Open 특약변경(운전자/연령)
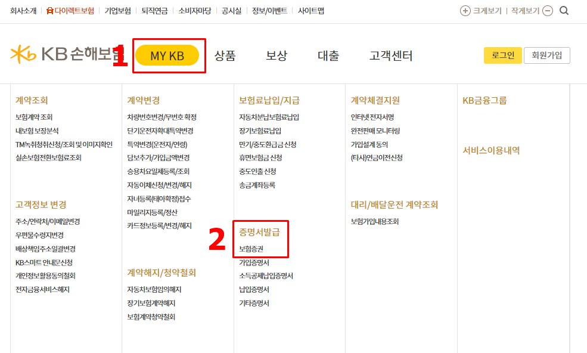The width and height of the screenshot is (587, 353). 157,144
